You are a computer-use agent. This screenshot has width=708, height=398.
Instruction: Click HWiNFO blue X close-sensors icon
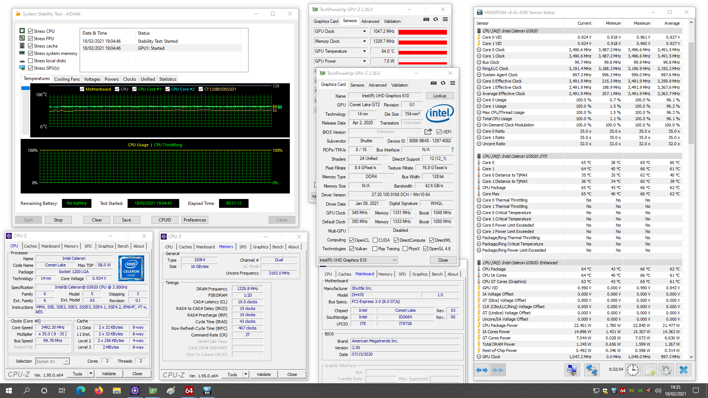point(683,370)
